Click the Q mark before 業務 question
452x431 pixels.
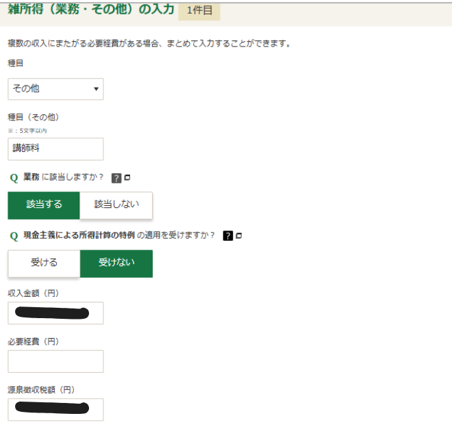[x=14, y=178]
